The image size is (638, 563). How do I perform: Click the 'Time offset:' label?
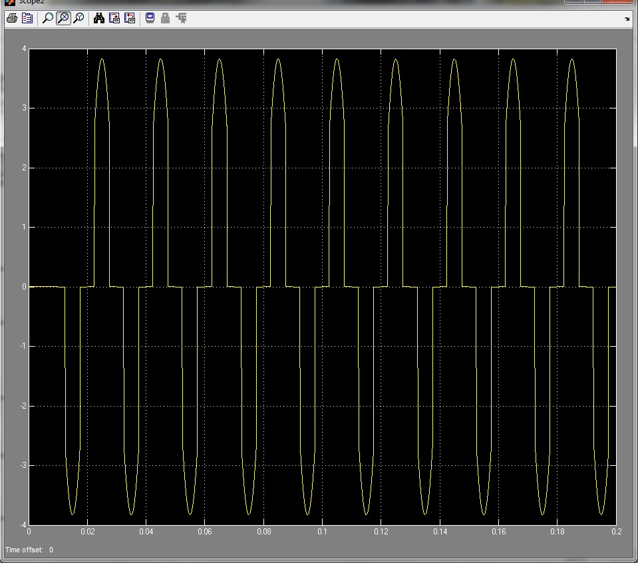24,550
